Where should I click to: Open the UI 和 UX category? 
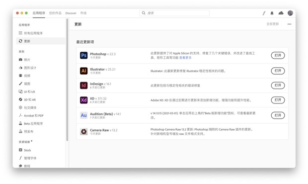(x=27, y=92)
